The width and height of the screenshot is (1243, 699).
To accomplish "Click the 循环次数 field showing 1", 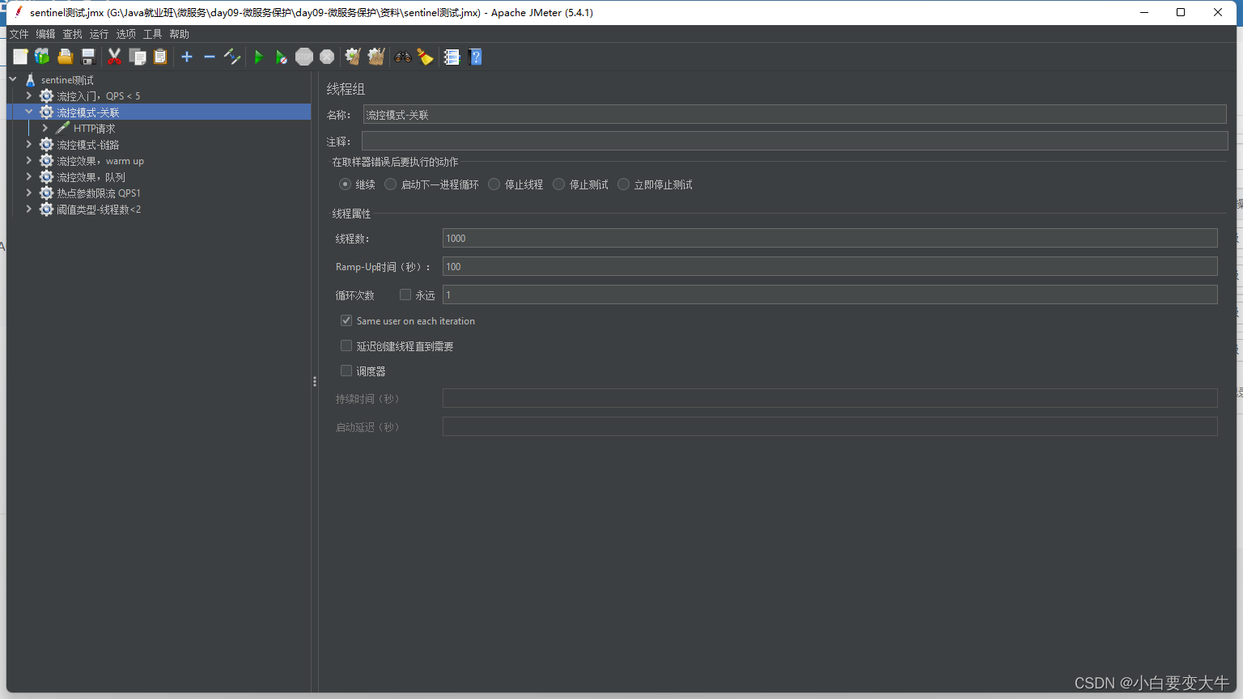I will point(829,294).
